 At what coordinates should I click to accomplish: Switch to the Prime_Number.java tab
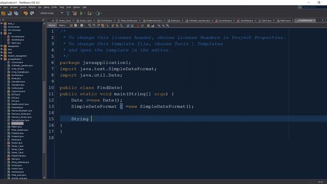point(129,20)
